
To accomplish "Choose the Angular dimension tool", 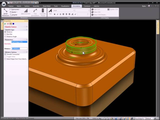I will (13, 15).
